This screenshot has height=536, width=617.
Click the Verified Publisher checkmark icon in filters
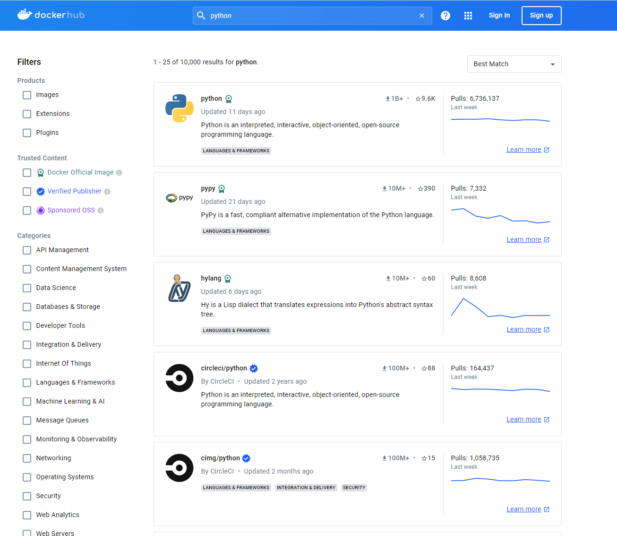(x=41, y=192)
